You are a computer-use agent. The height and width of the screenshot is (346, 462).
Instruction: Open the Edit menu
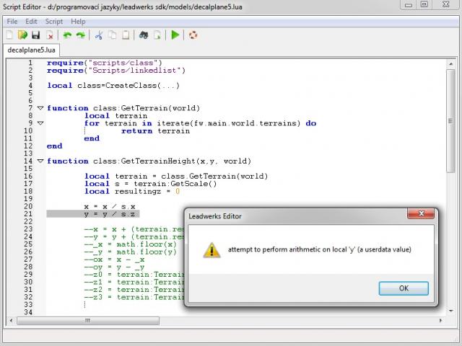click(x=32, y=22)
